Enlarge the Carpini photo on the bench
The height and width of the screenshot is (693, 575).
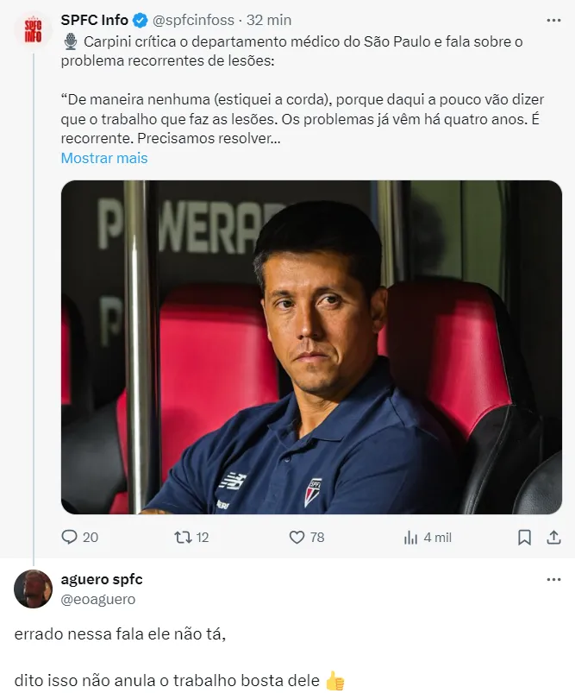[x=311, y=347]
